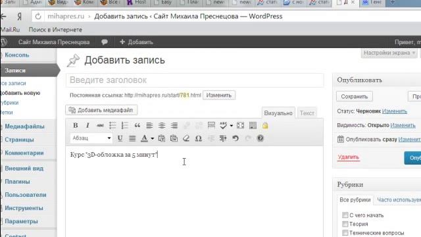Insert a blockquote
The image size is (421, 237).
coord(137,125)
